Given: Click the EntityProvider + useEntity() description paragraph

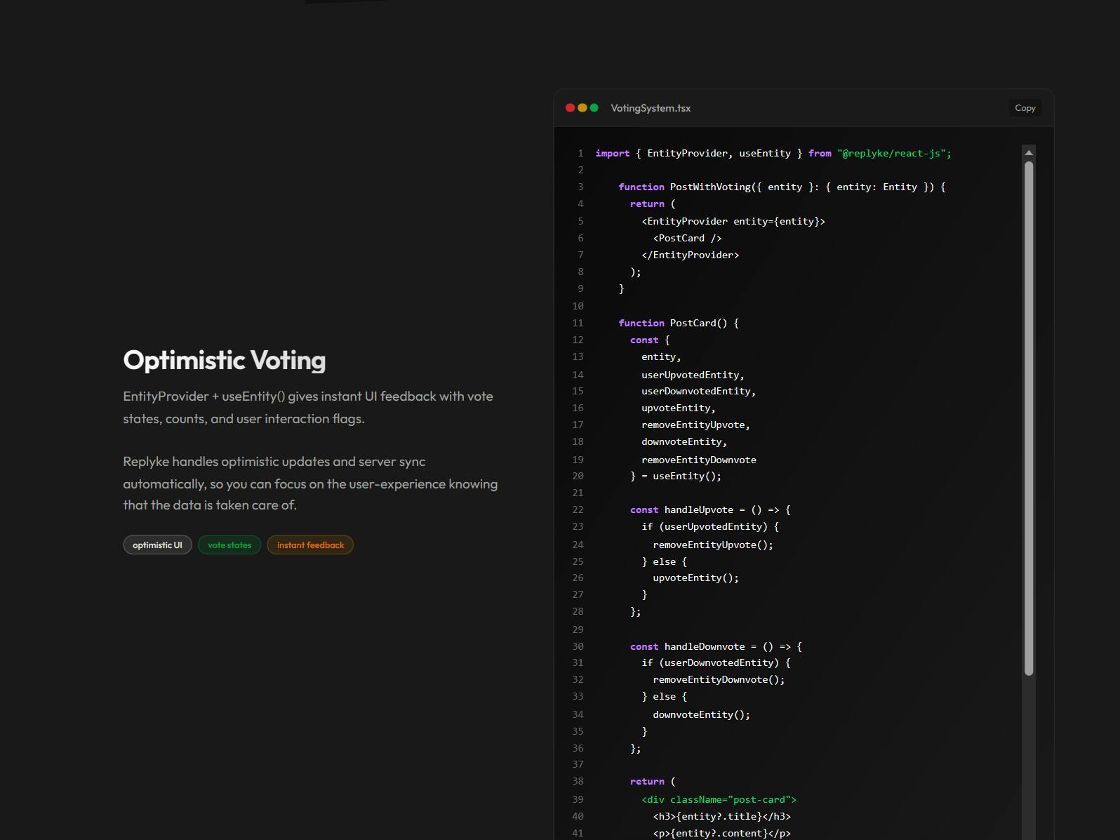Looking at the screenshot, I should pos(308,408).
